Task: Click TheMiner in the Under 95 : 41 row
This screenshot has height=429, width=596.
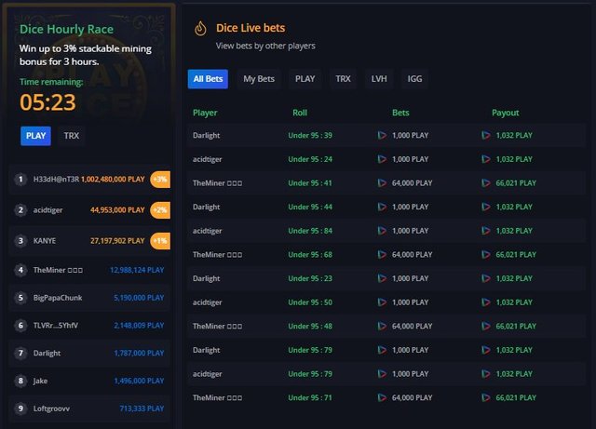Action: click(217, 183)
